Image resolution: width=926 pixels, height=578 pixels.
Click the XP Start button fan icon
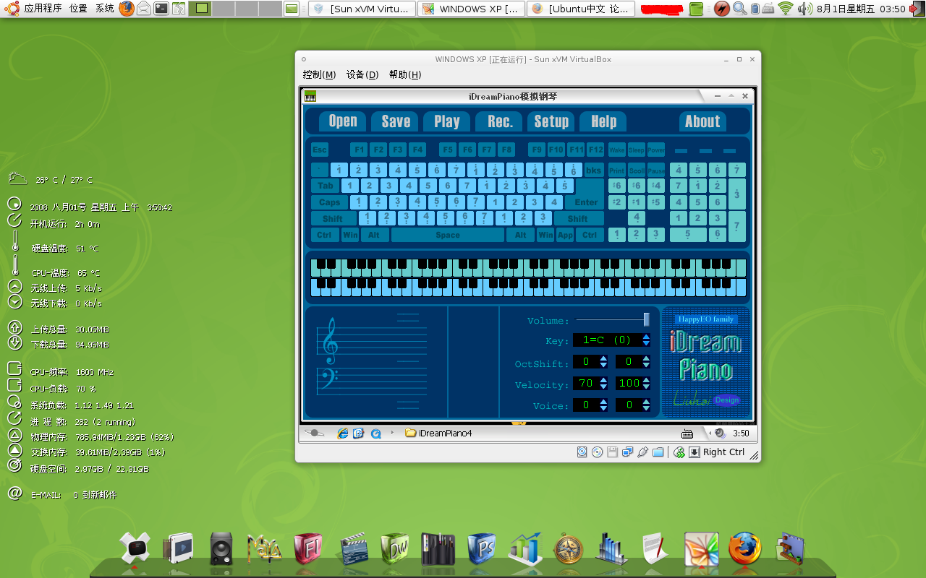[314, 433]
